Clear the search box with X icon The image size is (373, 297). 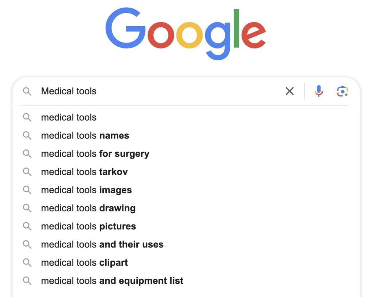point(290,91)
